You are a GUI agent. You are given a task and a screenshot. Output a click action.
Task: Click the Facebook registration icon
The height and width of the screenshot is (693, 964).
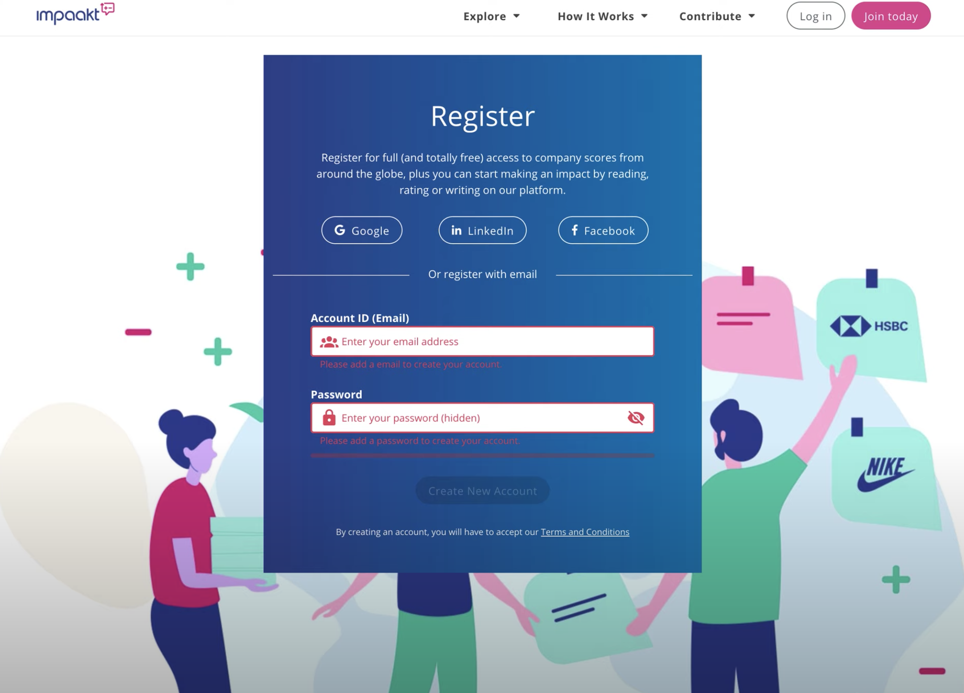point(603,230)
